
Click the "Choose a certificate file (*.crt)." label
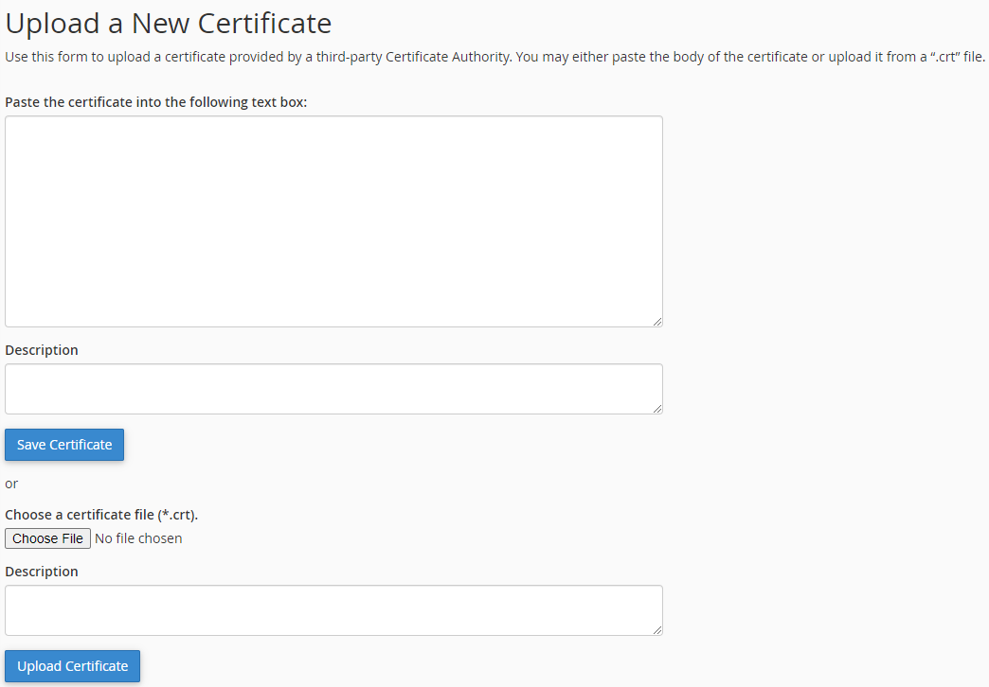(x=101, y=515)
